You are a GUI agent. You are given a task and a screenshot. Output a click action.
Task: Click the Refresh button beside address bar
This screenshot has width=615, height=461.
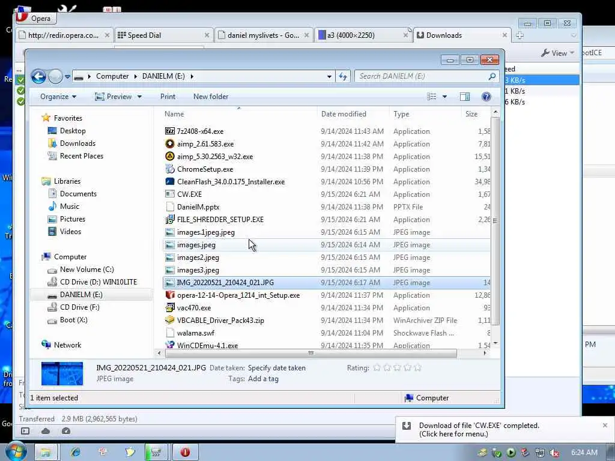(x=343, y=76)
